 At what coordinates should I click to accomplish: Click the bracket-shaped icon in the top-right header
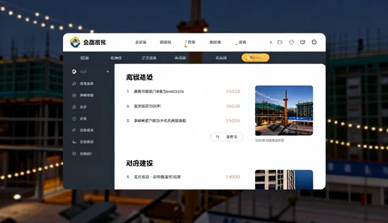coord(279,42)
